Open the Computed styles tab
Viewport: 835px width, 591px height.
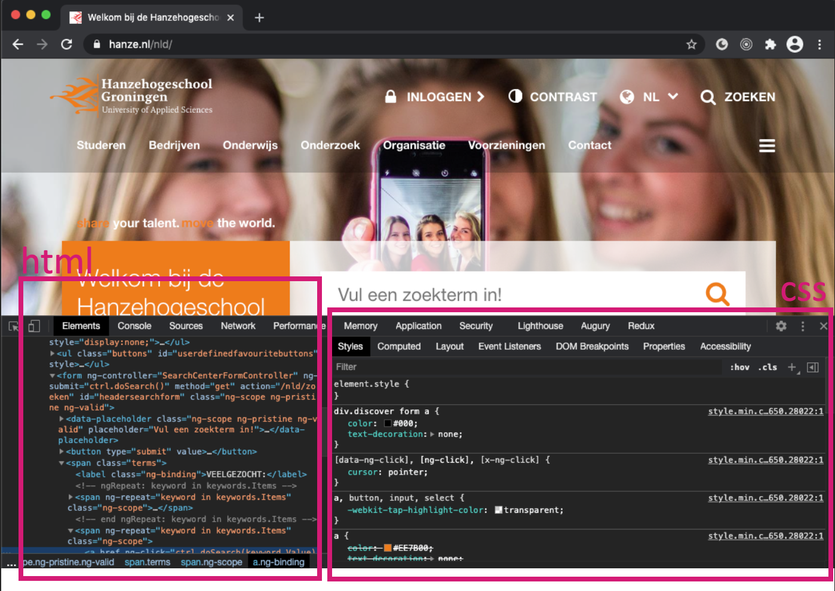(399, 346)
